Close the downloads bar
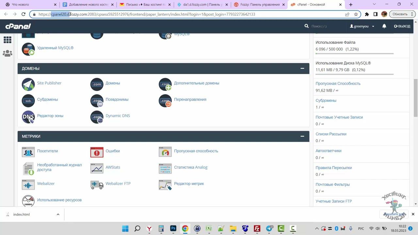Screen dimensions: 418x235 (413, 214)
